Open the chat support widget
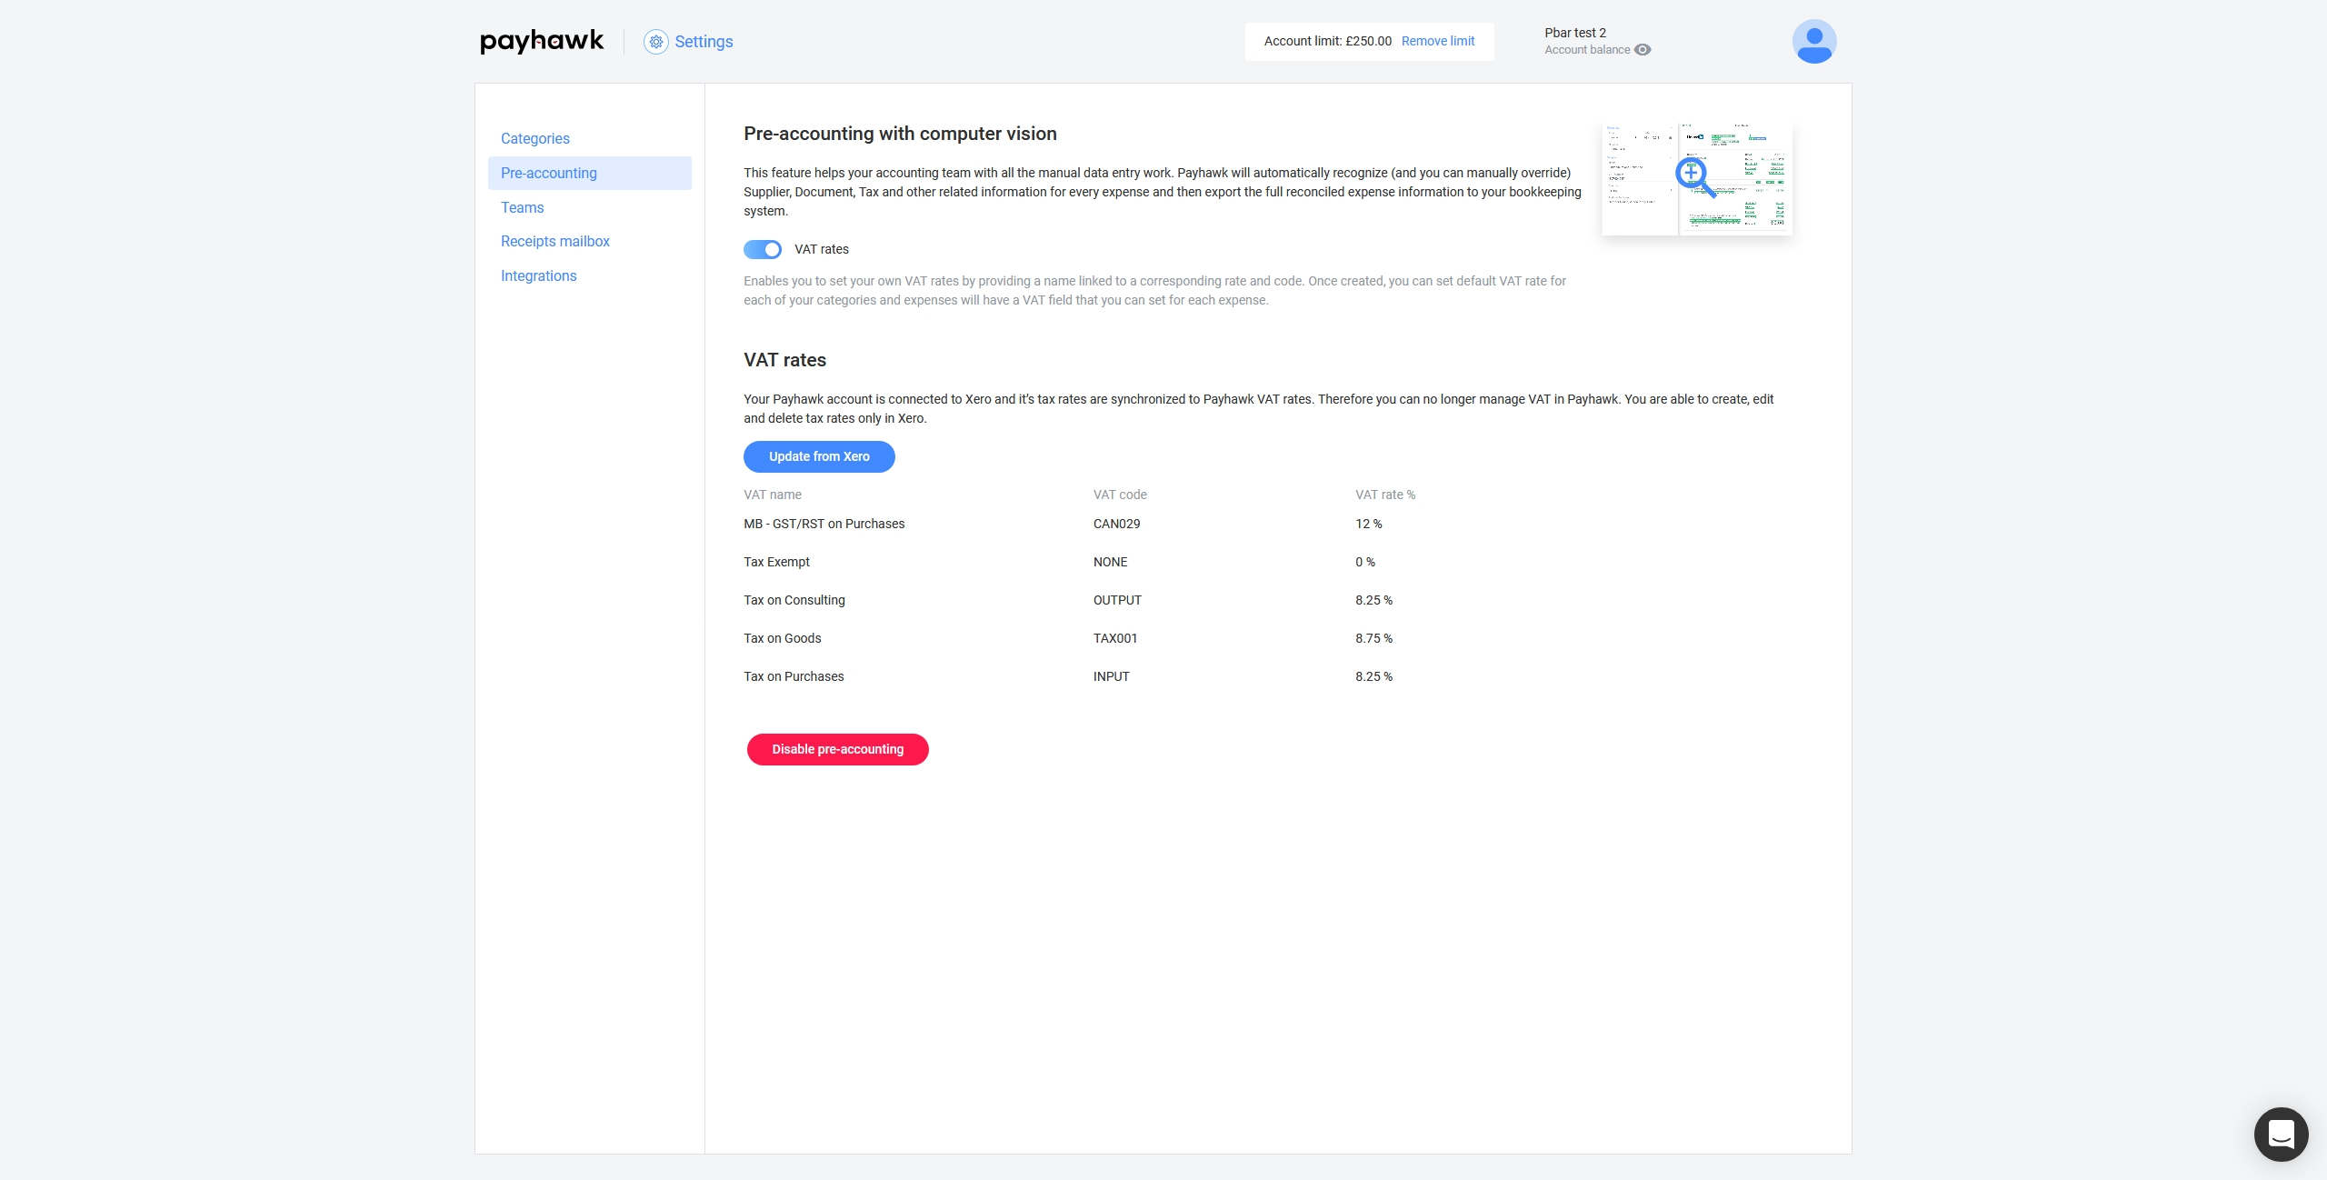 click(2281, 1134)
